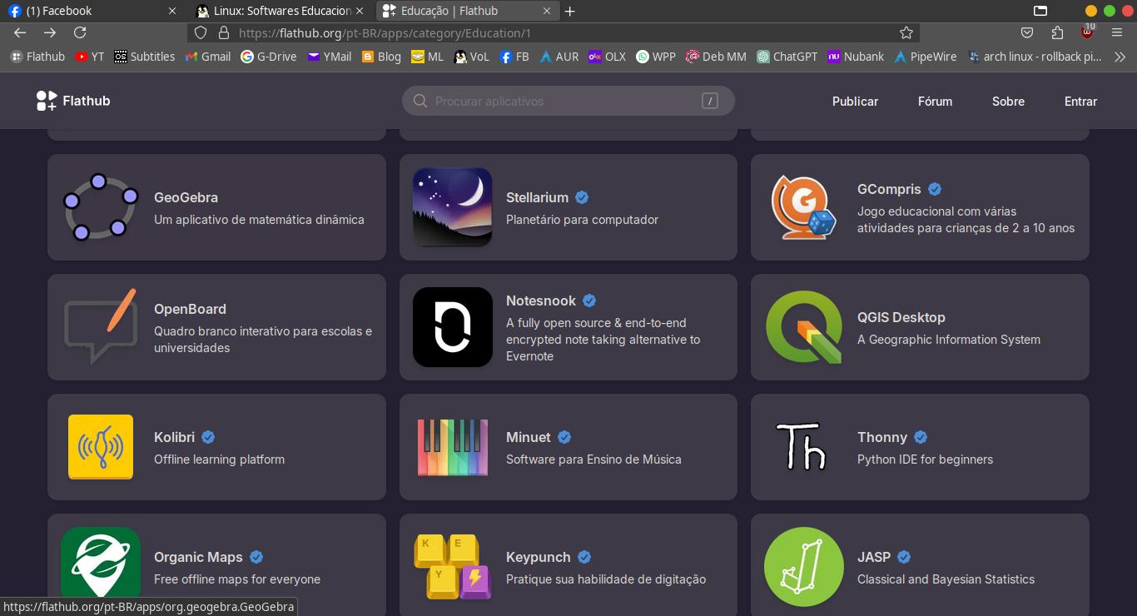Open the Pocket save icon
The width and height of the screenshot is (1137, 616).
tap(1027, 32)
